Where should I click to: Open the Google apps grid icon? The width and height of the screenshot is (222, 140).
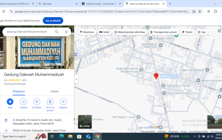[219, 31]
